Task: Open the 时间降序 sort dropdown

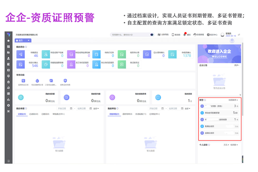Action: tap(233, 100)
